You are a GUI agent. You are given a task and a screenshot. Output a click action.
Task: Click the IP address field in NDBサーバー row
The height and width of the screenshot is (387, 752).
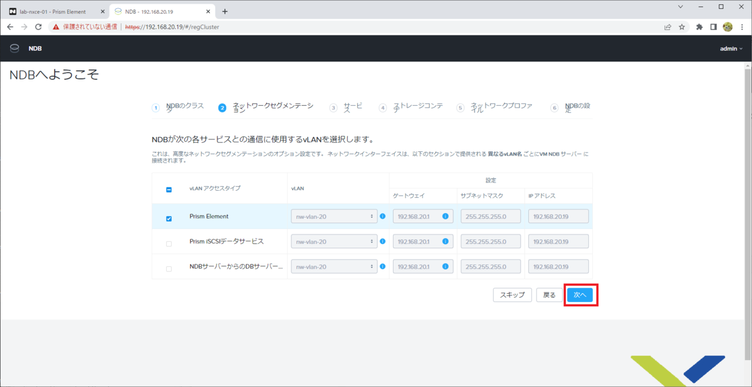click(x=558, y=266)
